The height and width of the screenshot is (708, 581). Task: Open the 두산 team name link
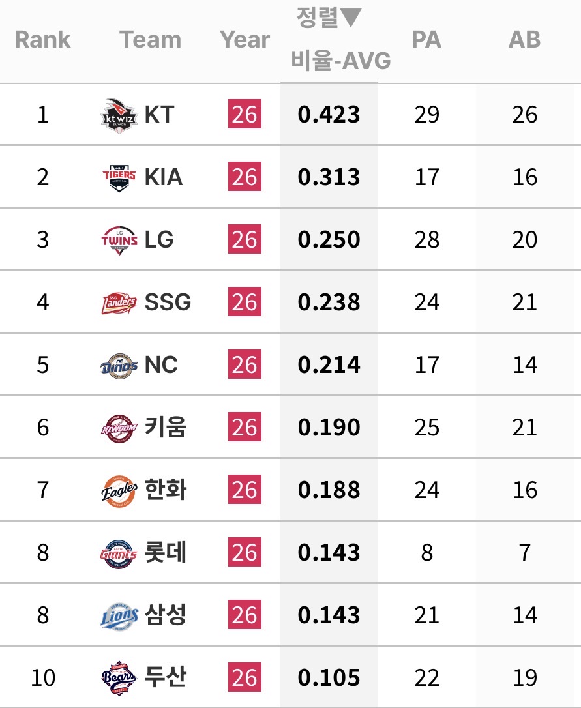(166, 677)
